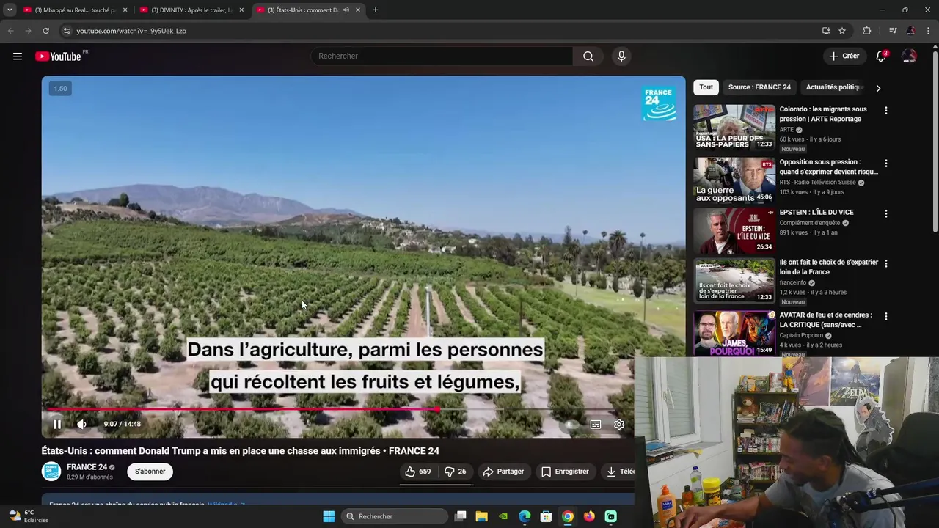This screenshot has height=528, width=939.
Task: View site information icon in the address bar
Action: click(x=67, y=31)
